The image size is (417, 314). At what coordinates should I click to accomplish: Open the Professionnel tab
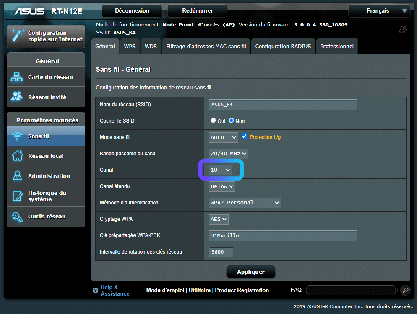pyautogui.click(x=336, y=47)
